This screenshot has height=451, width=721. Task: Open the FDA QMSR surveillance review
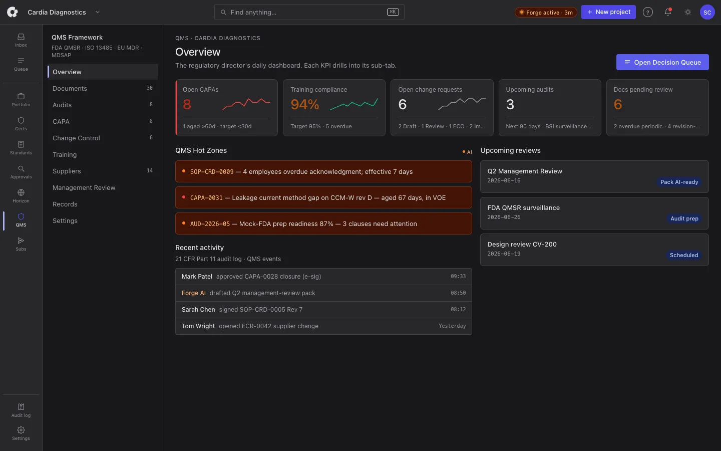pos(594,213)
